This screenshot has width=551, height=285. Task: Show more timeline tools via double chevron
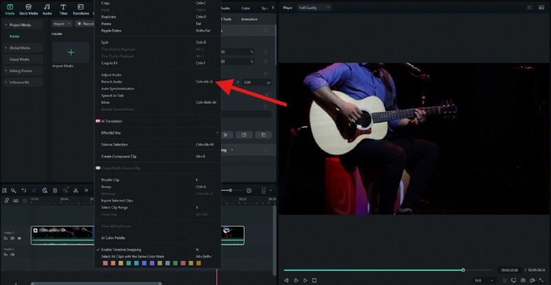(x=86, y=190)
